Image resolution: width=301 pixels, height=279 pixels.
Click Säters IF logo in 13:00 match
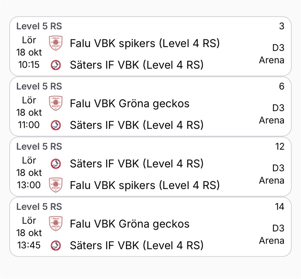56,164
